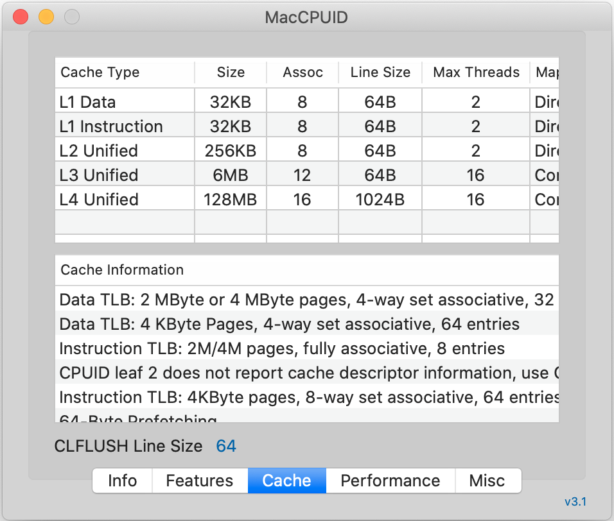Switch to the Performance tab
The image size is (614, 521).
390,481
